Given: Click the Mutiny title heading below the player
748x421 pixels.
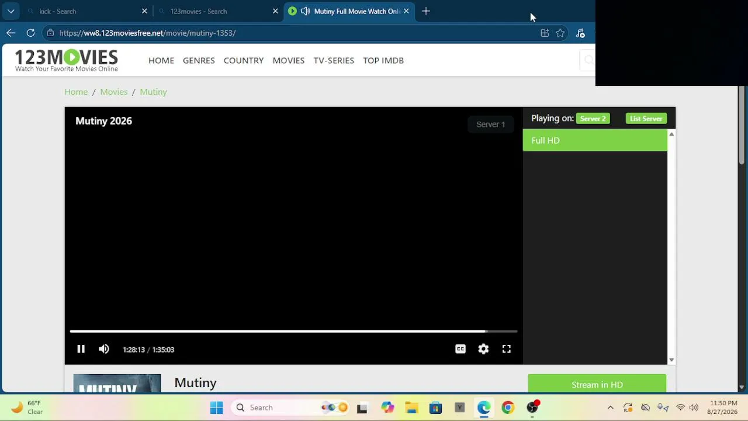Looking at the screenshot, I should 195,382.
